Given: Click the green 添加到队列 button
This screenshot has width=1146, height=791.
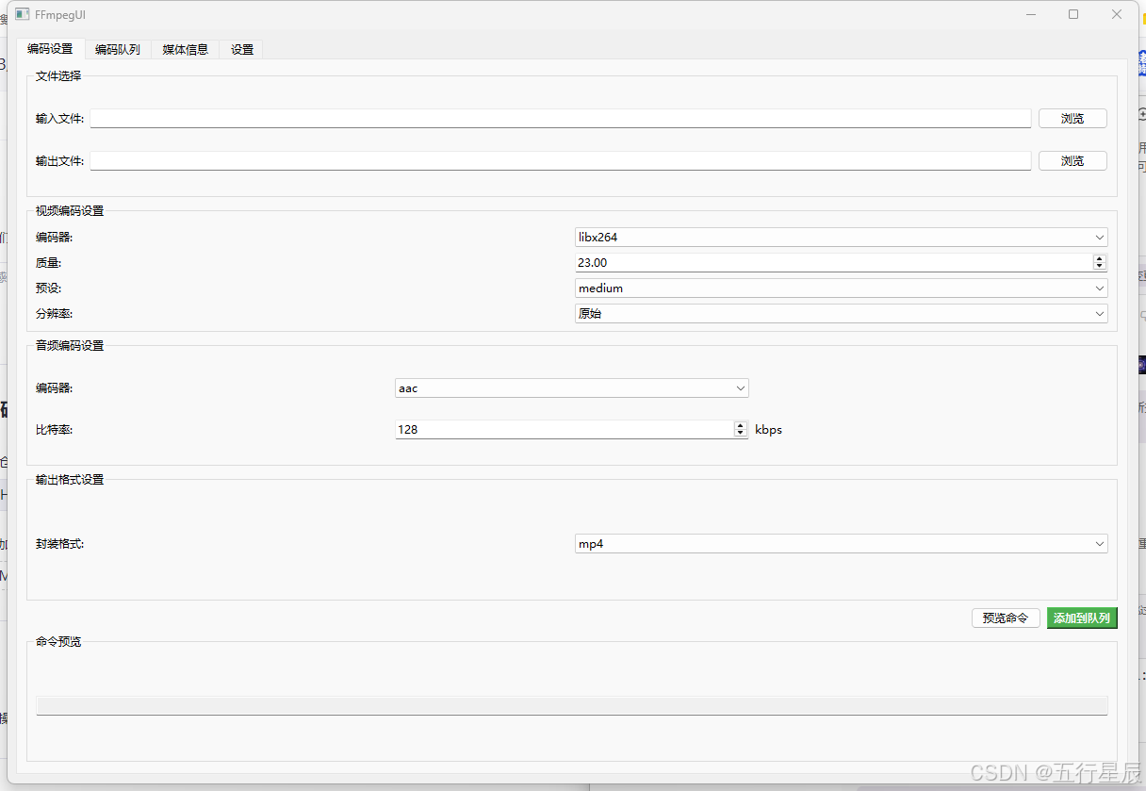Looking at the screenshot, I should 1082,618.
